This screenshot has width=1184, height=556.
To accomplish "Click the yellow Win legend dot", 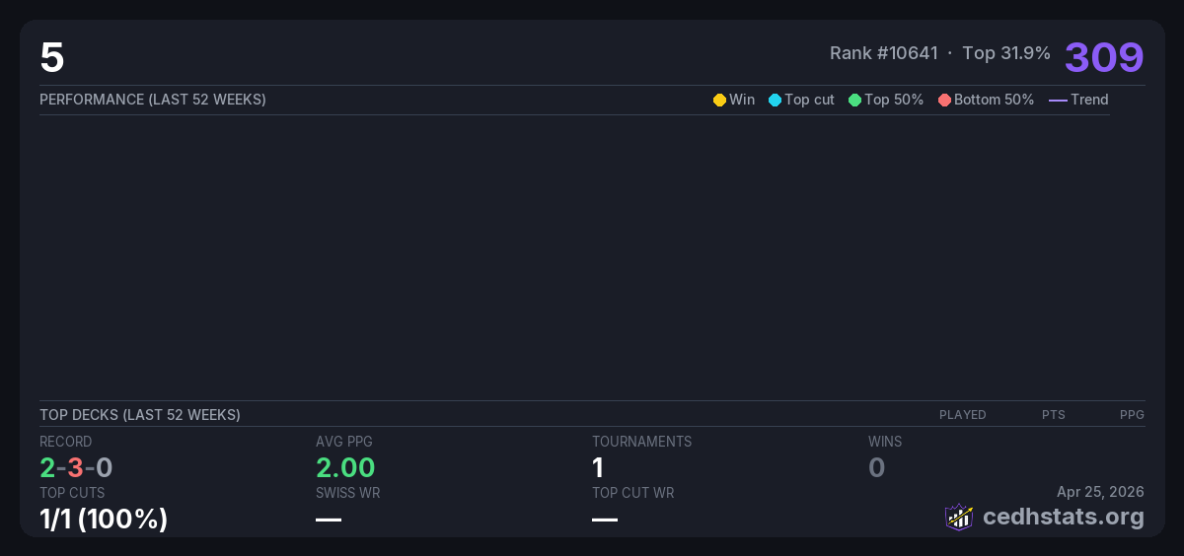I will coord(719,100).
